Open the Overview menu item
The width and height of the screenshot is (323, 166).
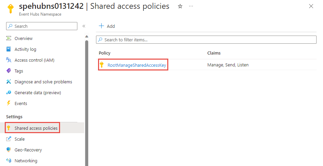point(23,39)
